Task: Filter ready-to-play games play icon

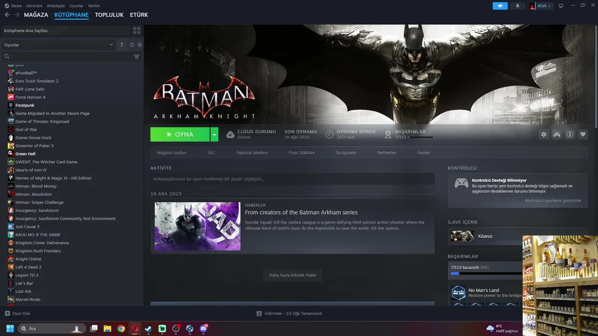Action: [x=140, y=45]
